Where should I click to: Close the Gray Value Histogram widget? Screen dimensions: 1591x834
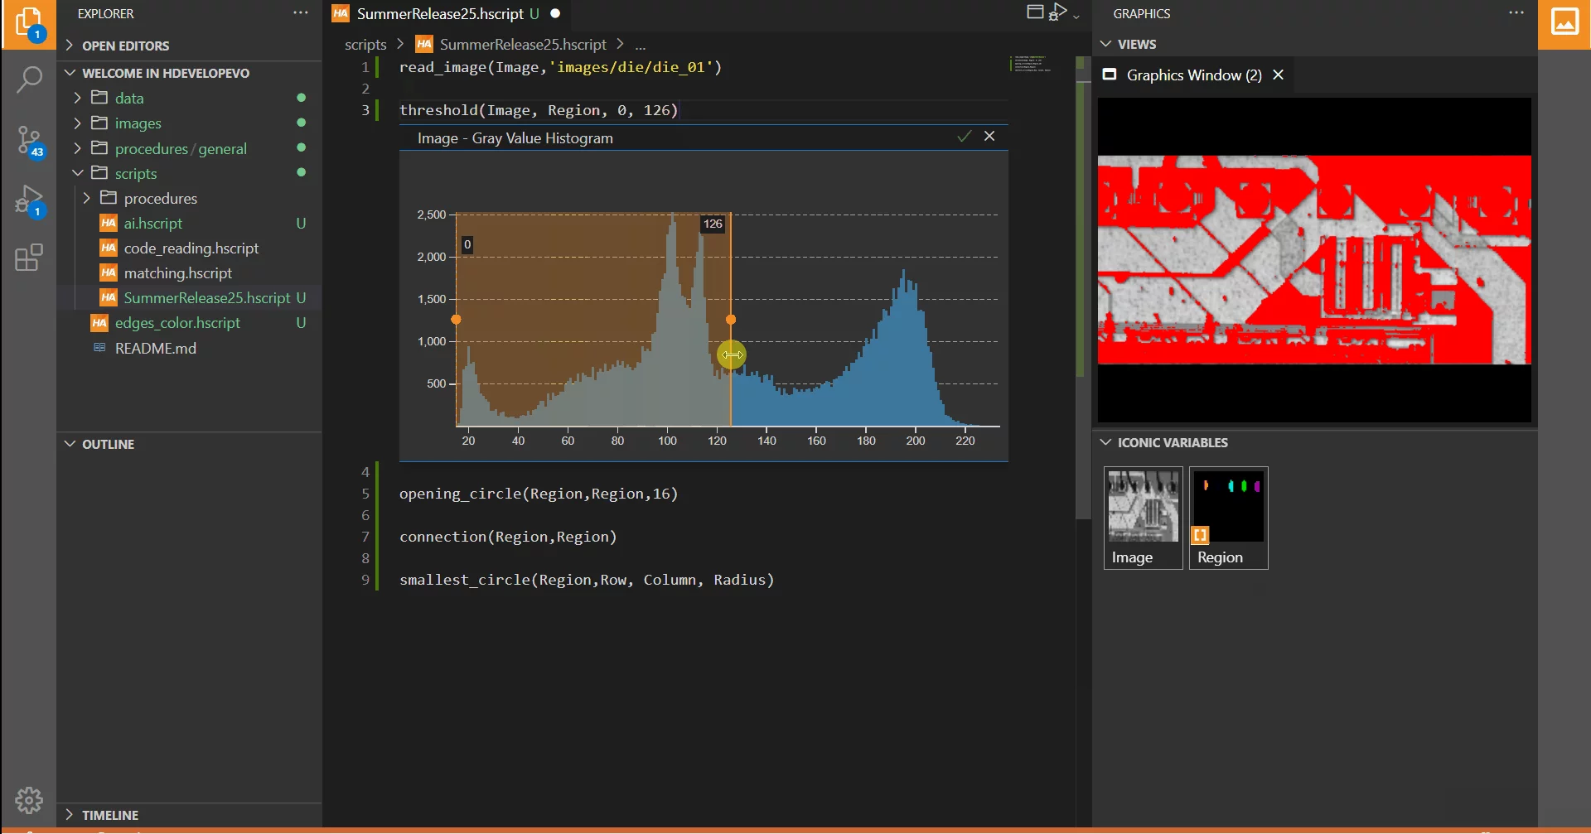click(x=989, y=137)
